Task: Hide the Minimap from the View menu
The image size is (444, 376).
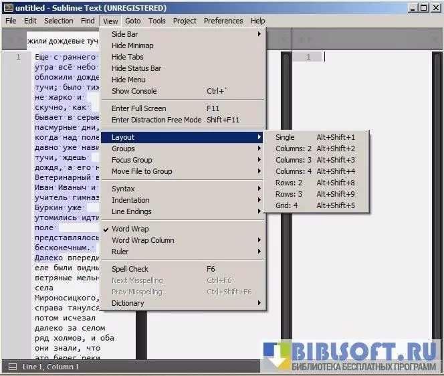Action: pyautogui.click(x=132, y=45)
